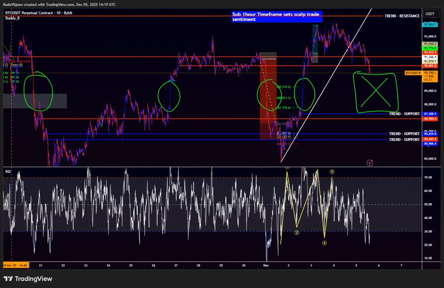Click the 91,079.7 price label
This screenshot has width=444, height=288.
(430, 61)
